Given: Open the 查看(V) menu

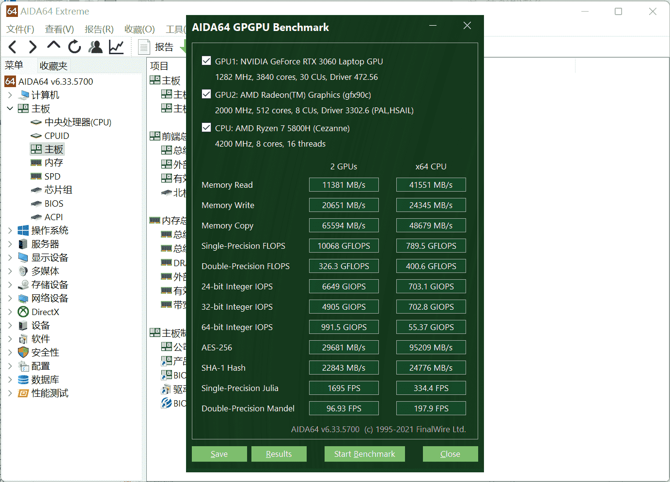Looking at the screenshot, I should point(60,29).
